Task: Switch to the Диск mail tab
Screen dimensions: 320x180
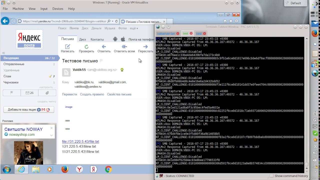Action: 82,39
